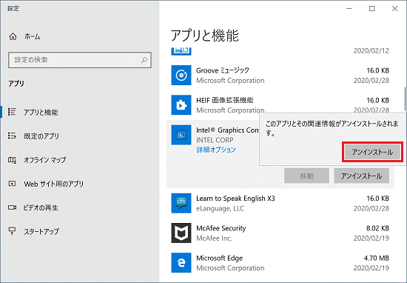Open 既定のアプリ settings page
Screen dimensions: 407x283
coord(41,136)
